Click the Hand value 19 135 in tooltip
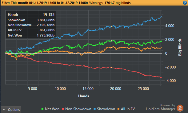This screenshot has width=188, height=113. [49, 15]
